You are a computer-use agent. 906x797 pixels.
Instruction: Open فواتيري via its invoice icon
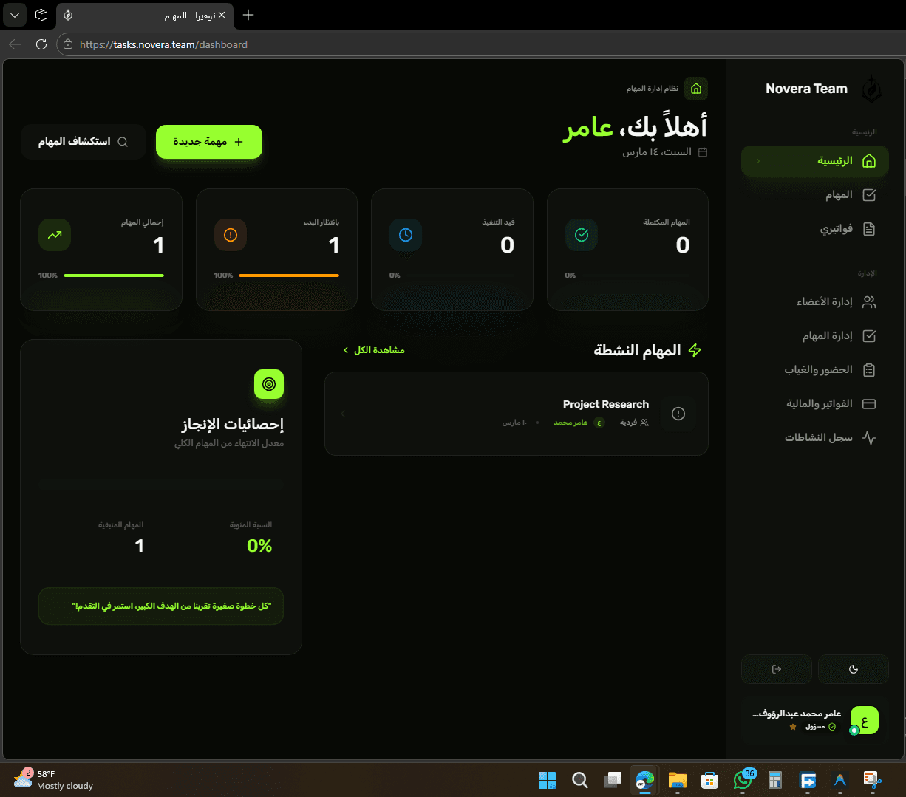869,229
